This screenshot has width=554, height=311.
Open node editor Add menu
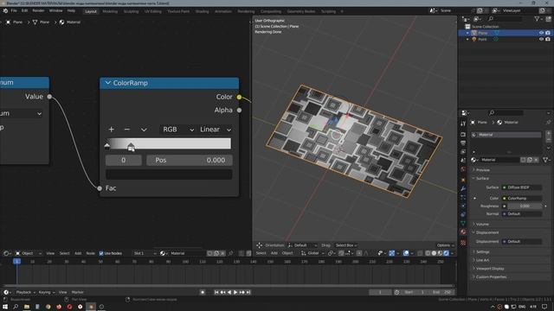78,253
